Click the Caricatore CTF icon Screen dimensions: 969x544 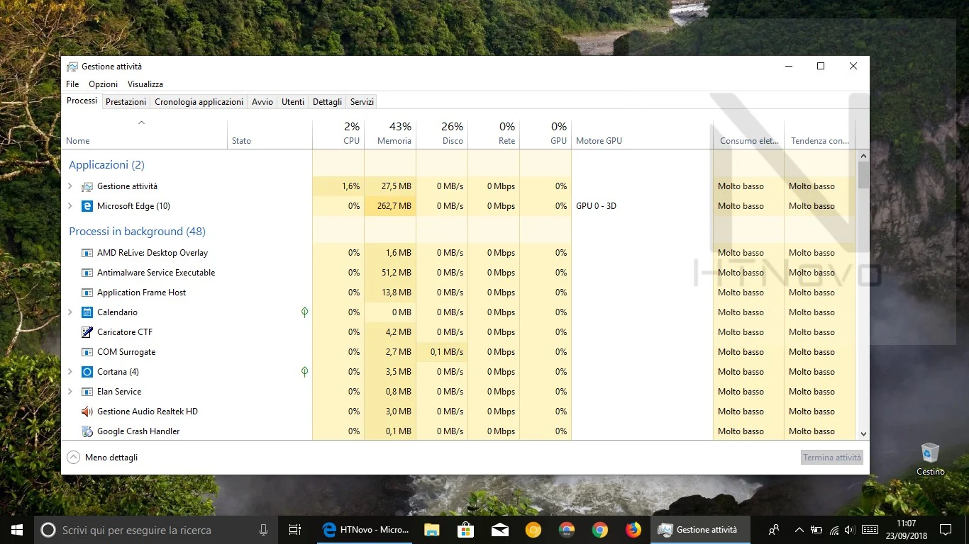[87, 332]
